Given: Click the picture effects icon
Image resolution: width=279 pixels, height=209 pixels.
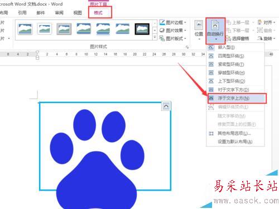Looking at the screenshot, I should point(162,30).
